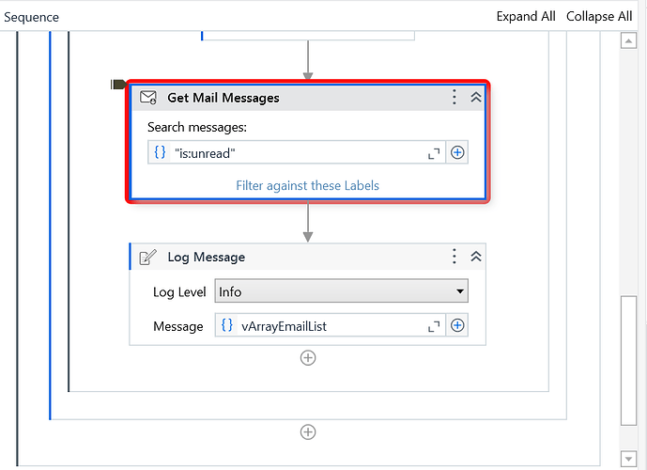This screenshot has width=647, height=470.
Task: Click Filter against these Labels link
Action: 307,185
